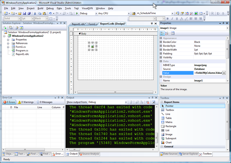231x163 pixels.
Task: Click the Refresh icon in Solution Explorer
Action: coord(21,28)
